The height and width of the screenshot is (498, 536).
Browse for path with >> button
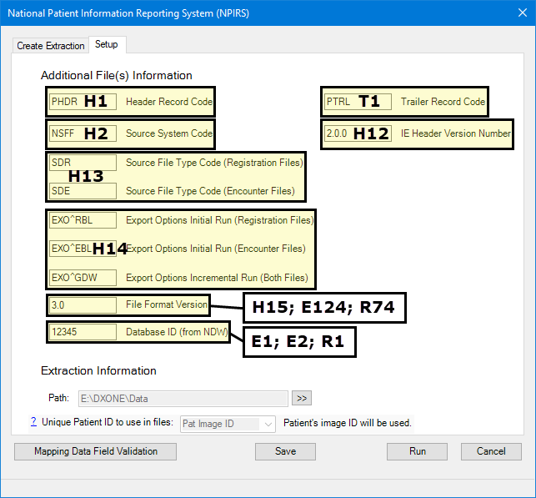tap(302, 398)
